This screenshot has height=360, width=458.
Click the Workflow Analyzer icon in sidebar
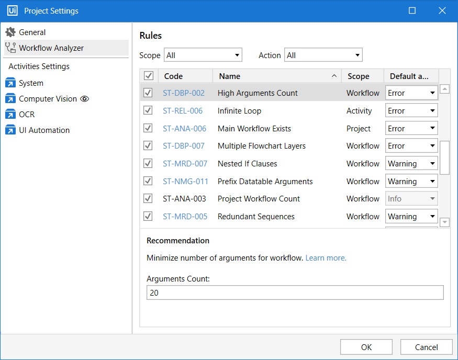tap(10, 48)
